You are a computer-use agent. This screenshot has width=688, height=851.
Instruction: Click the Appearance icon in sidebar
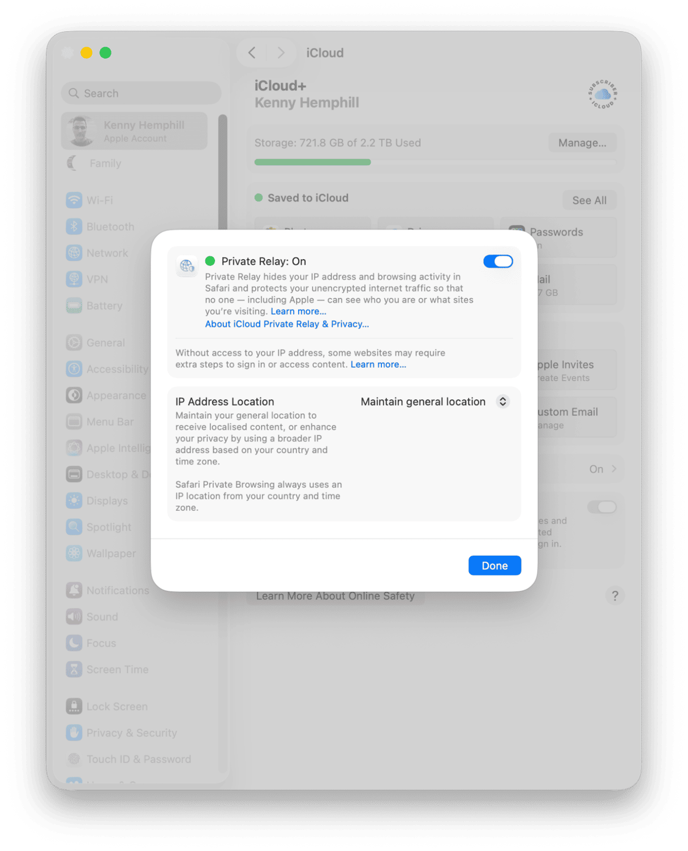click(74, 395)
